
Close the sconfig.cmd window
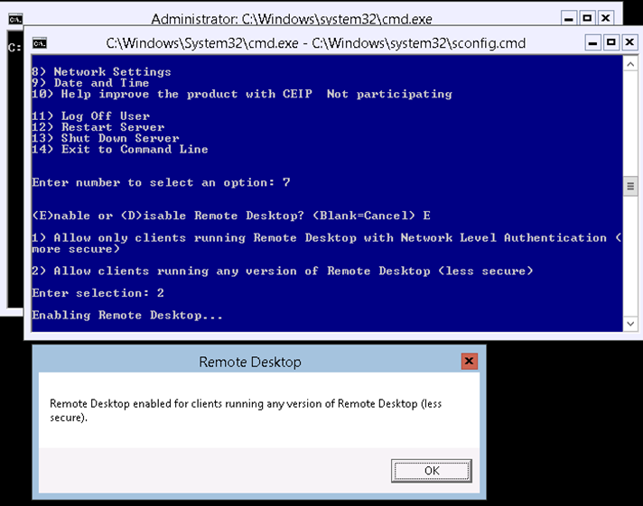click(x=629, y=42)
